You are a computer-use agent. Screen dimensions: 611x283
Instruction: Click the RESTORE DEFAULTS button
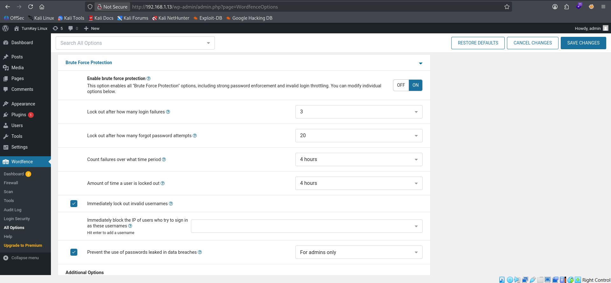[478, 43]
